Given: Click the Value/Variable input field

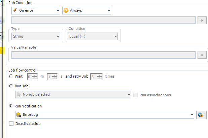Looking at the screenshot, I should click(103, 55).
